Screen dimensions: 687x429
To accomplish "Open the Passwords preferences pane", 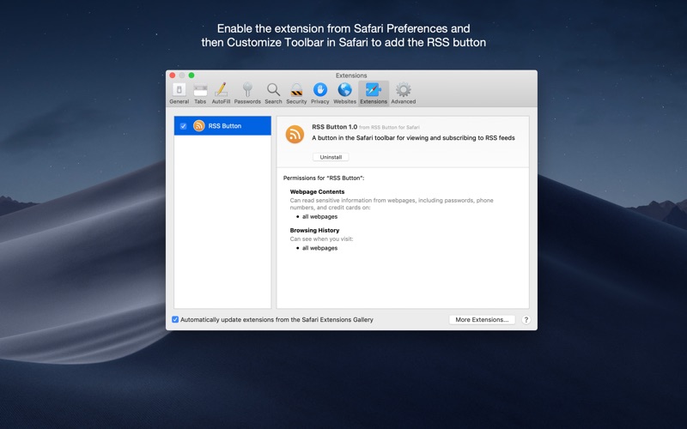I will [x=247, y=94].
